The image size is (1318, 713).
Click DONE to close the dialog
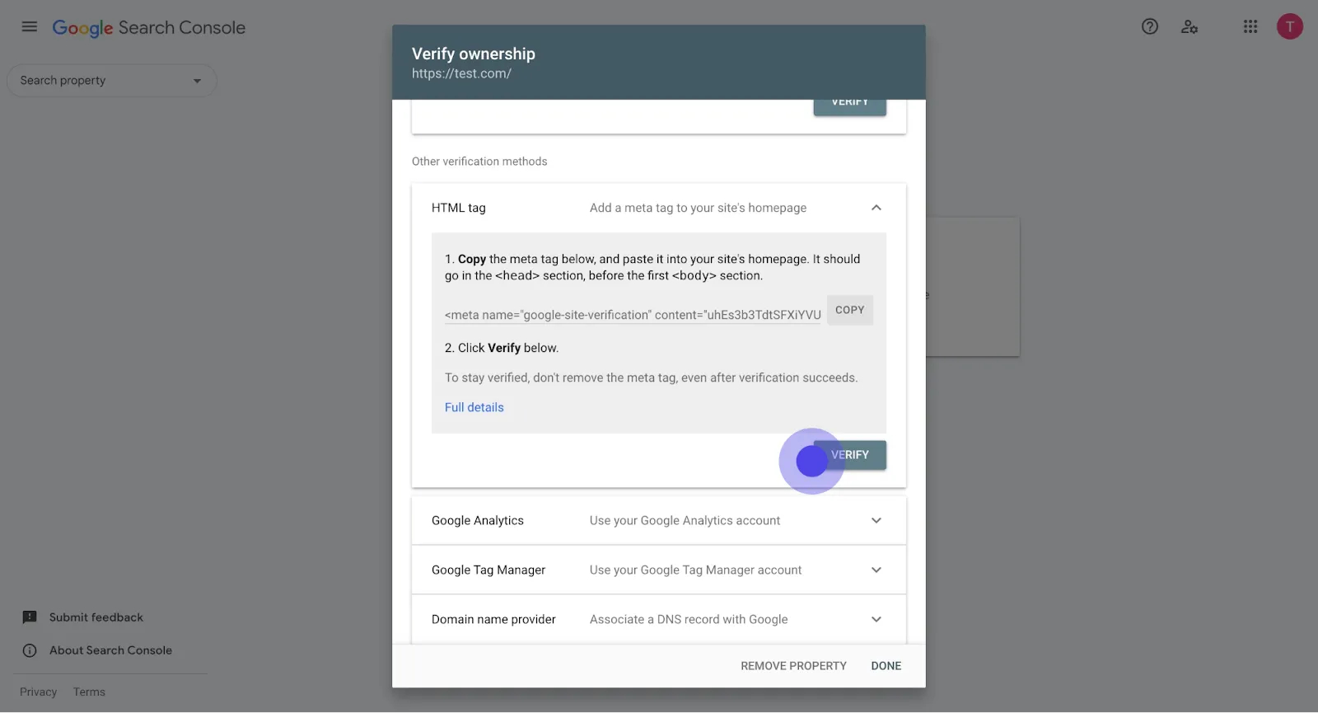click(x=886, y=666)
